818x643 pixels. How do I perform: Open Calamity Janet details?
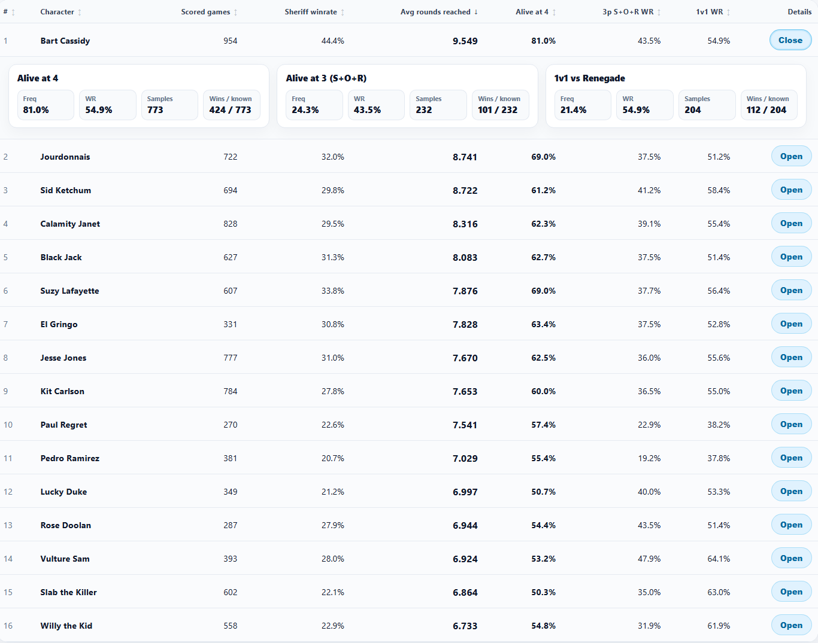[x=791, y=223]
